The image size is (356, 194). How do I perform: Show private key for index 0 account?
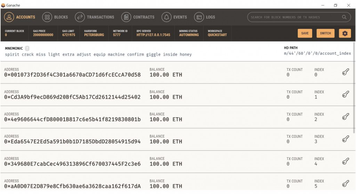346,72
